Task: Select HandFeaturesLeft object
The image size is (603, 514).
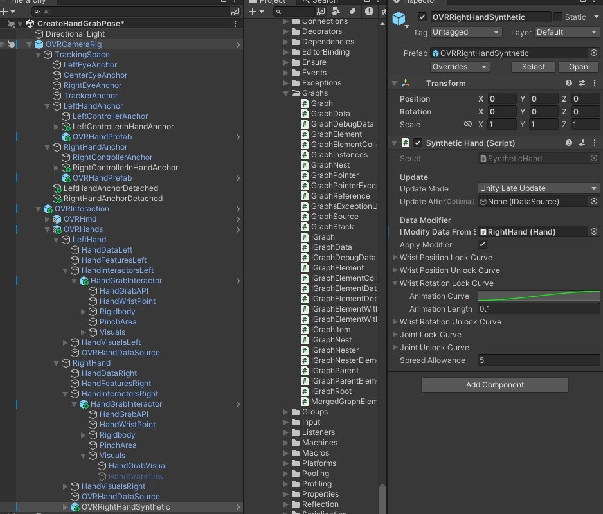Action: click(114, 260)
